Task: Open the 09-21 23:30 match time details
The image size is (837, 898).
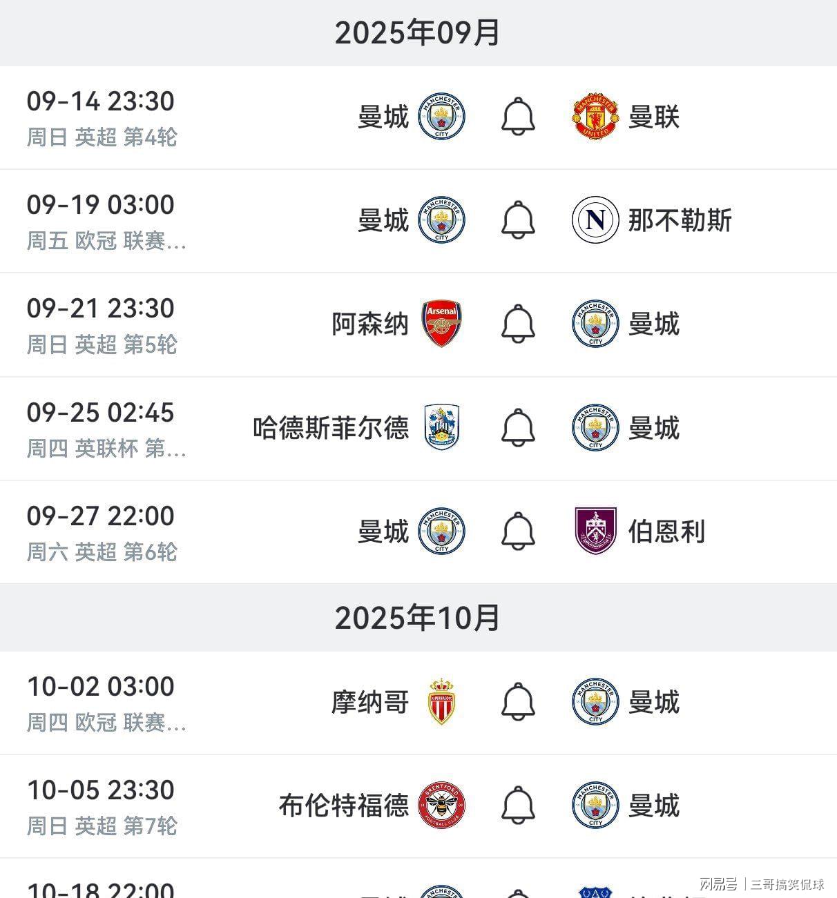Action: click(x=101, y=309)
